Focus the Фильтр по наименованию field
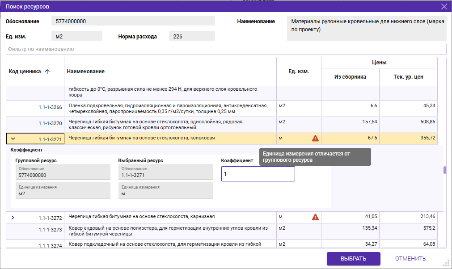Screen dimensions: 452x269 pyautogui.click(x=226, y=49)
